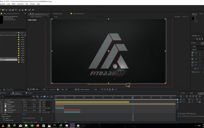
Task: Open the Window menu
Action: point(33,4)
